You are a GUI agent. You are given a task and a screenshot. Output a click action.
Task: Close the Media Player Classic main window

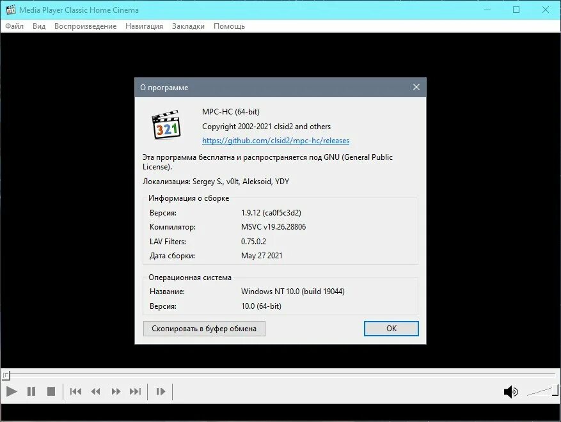(x=546, y=10)
